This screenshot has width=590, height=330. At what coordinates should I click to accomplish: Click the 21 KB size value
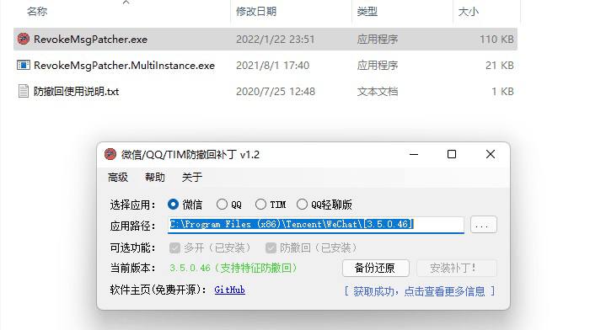(x=500, y=66)
